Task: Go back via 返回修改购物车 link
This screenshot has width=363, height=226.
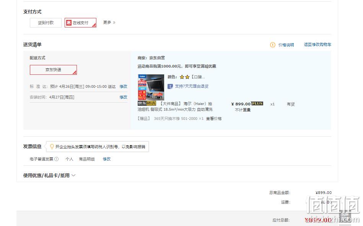Action: coord(317,45)
